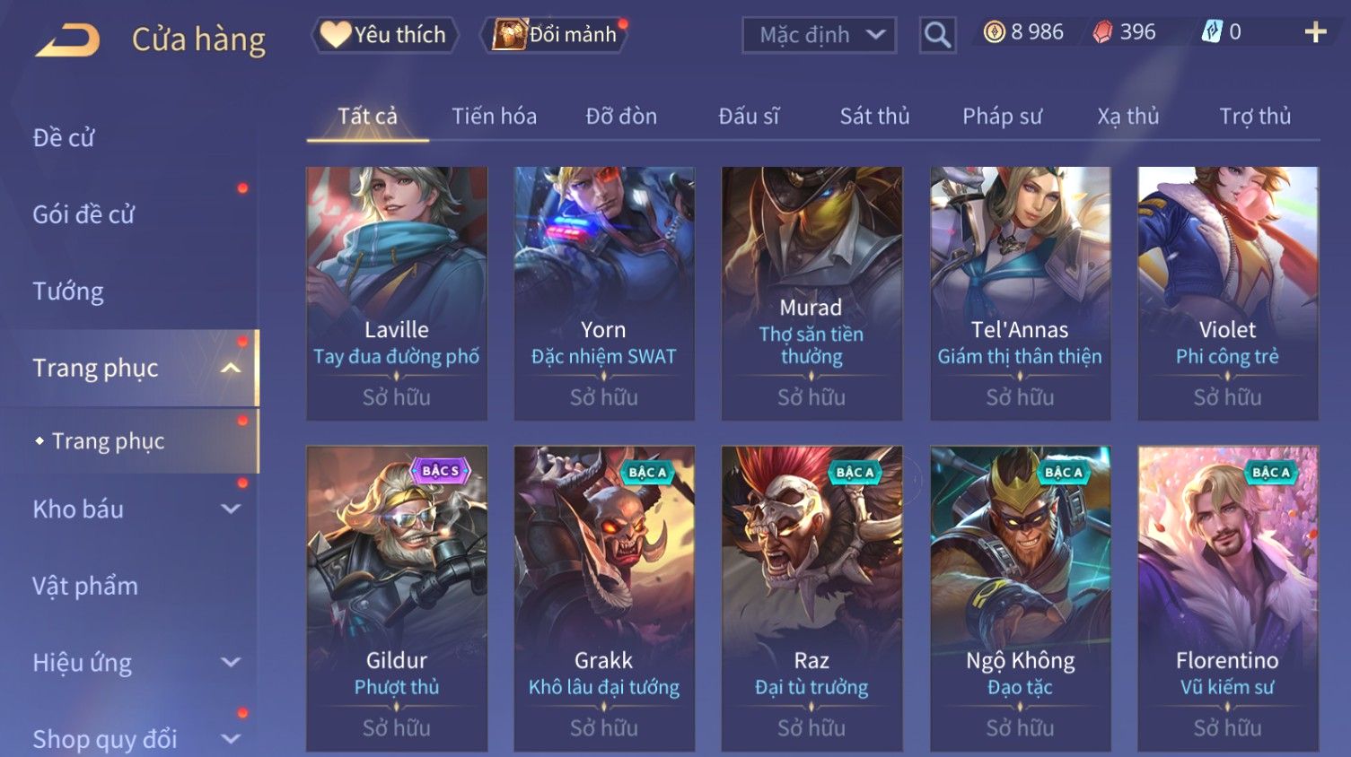Image resolution: width=1351 pixels, height=757 pixels.
Task: Switch to the Sát thủ tab
Action: pos(874,116)
